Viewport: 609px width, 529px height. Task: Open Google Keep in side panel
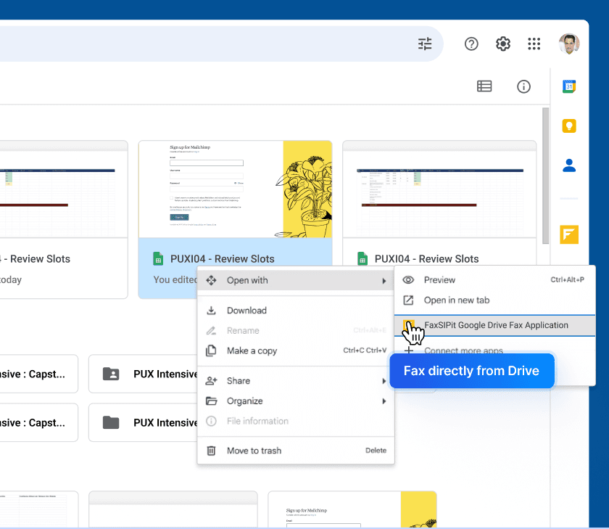[x=569, y=126]
